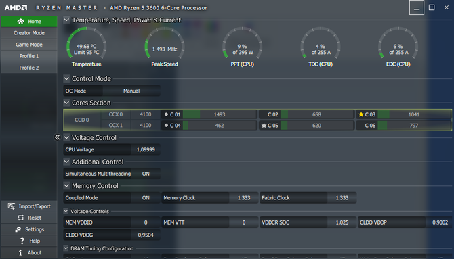Open Profile 2
This screenshot has height=259, width=454.
(x=29, y=68)
